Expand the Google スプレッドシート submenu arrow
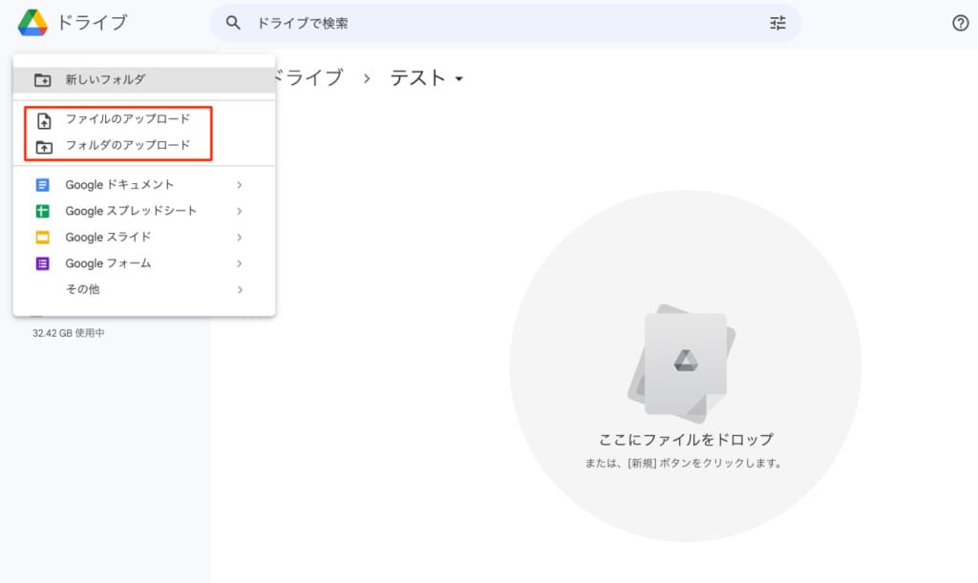This screenshot has height=583, width=978. [x=240, y=211]
